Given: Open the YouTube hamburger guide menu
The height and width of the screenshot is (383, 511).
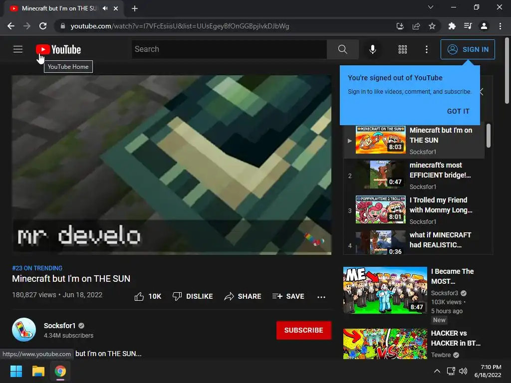Looking at the screenshot, I should tap(18, 49).
